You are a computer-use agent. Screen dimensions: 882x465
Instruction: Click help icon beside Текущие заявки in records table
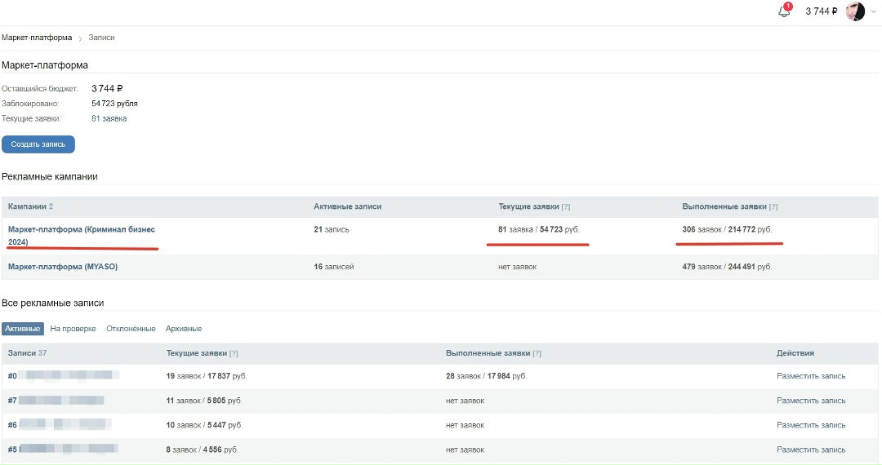234,353
